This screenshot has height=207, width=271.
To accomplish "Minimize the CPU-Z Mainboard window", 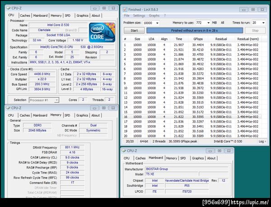I will [x=210, y=151].
